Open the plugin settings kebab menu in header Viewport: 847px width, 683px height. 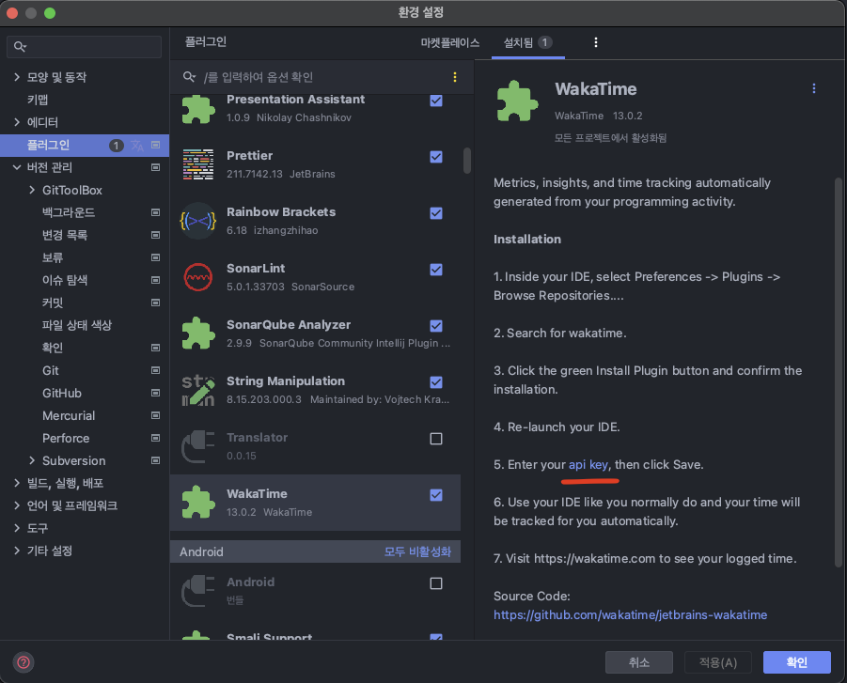596,42
